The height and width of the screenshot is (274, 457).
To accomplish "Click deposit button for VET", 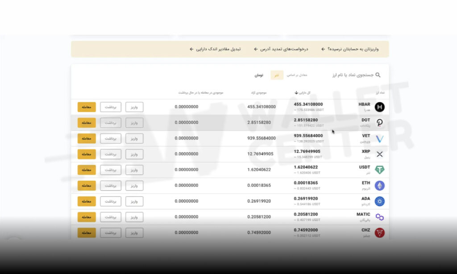I will 134,138.
